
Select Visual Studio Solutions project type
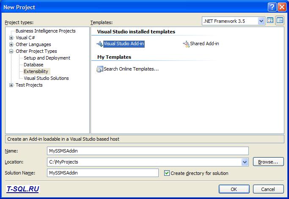coord(46,78)
